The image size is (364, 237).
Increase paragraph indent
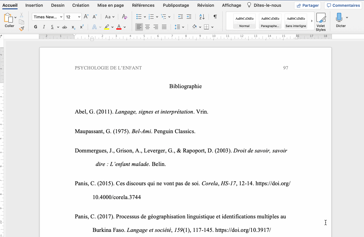pyautogui.click(x=189, y=17)
